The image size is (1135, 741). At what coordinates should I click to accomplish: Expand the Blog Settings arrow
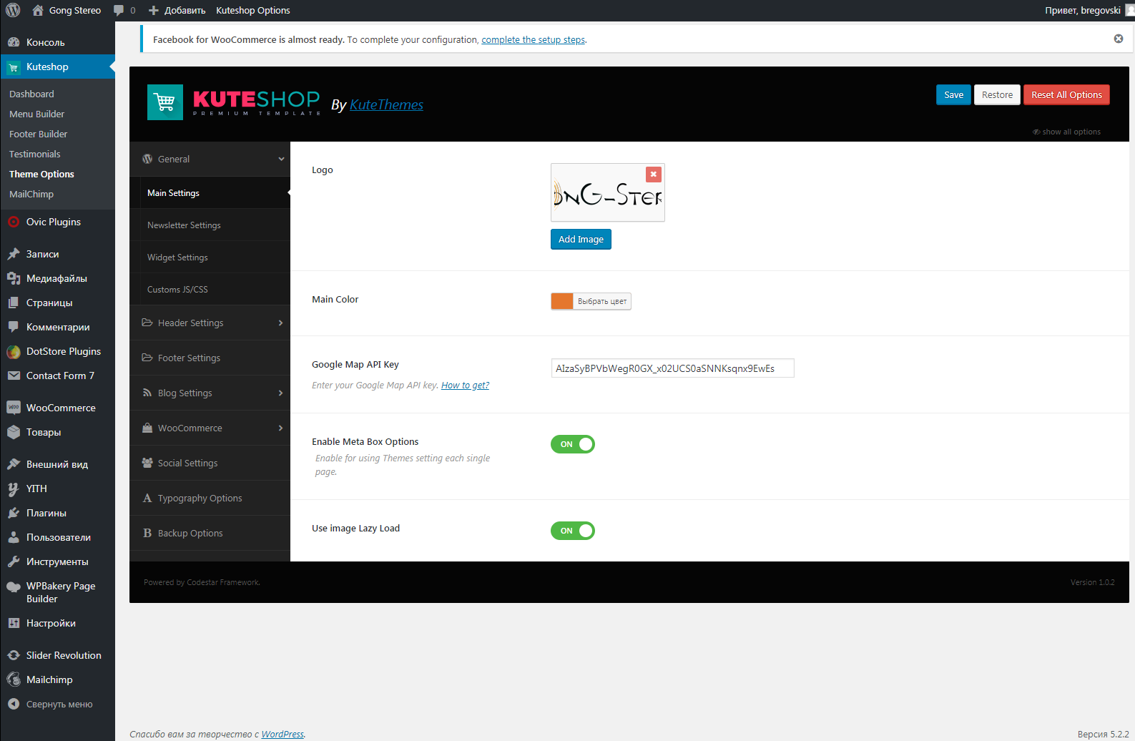coord(280,393)
